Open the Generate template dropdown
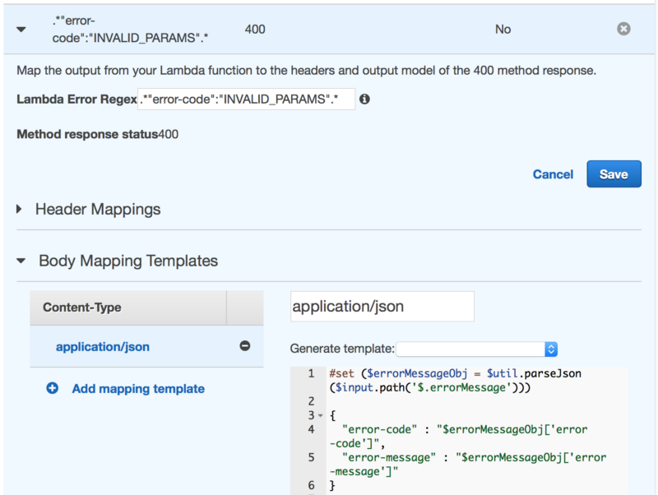Image resolution: width=658 pixels, height=495 pixels. click(x=476, y=349)
